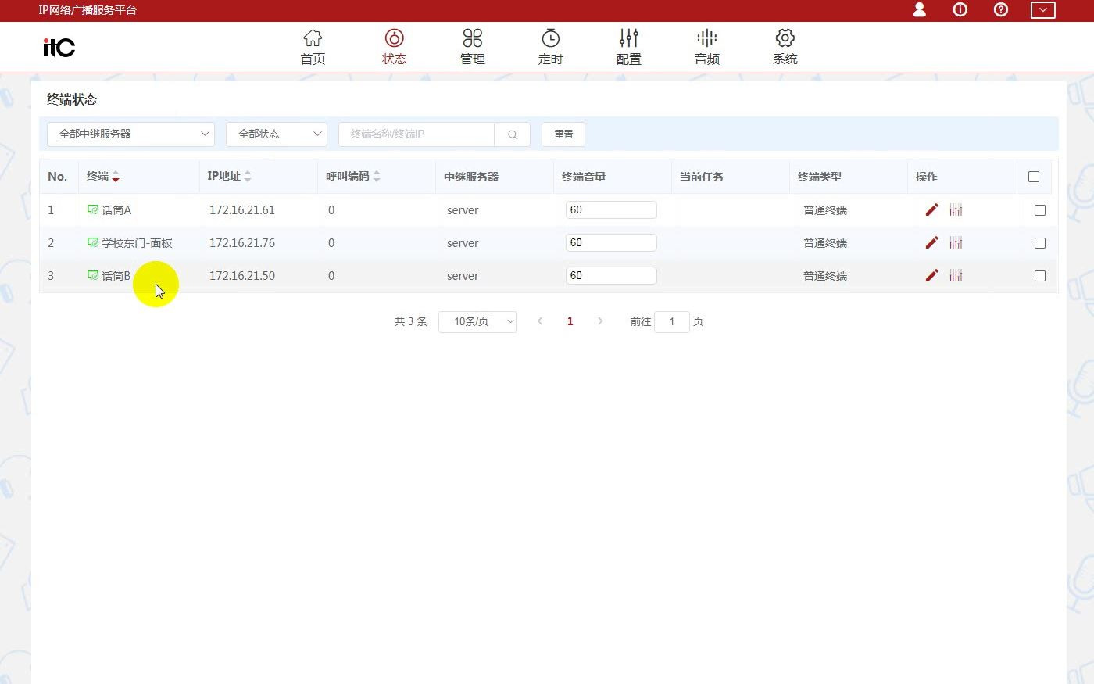Click the volume field for 话筒B
Screen dimensions: 1094x684
611,275
